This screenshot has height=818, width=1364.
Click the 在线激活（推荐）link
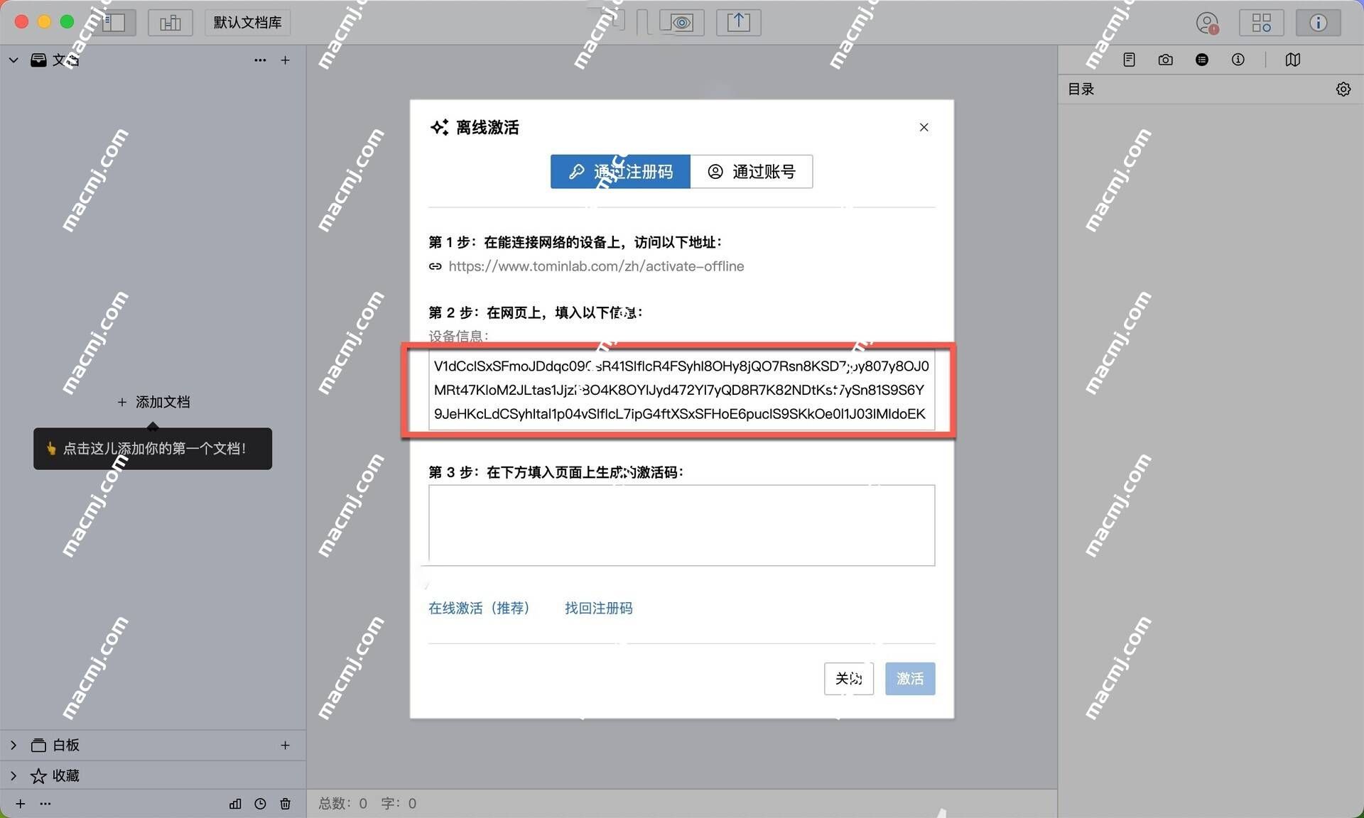pos(479,609)
